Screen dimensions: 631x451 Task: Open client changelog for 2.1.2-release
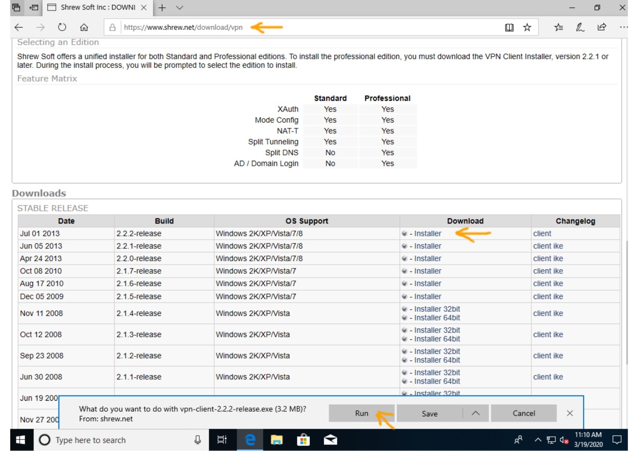pyautogui.click(x=542, y=356)
